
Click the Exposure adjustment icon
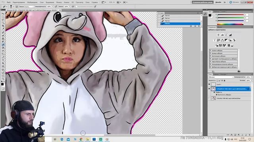230,35
